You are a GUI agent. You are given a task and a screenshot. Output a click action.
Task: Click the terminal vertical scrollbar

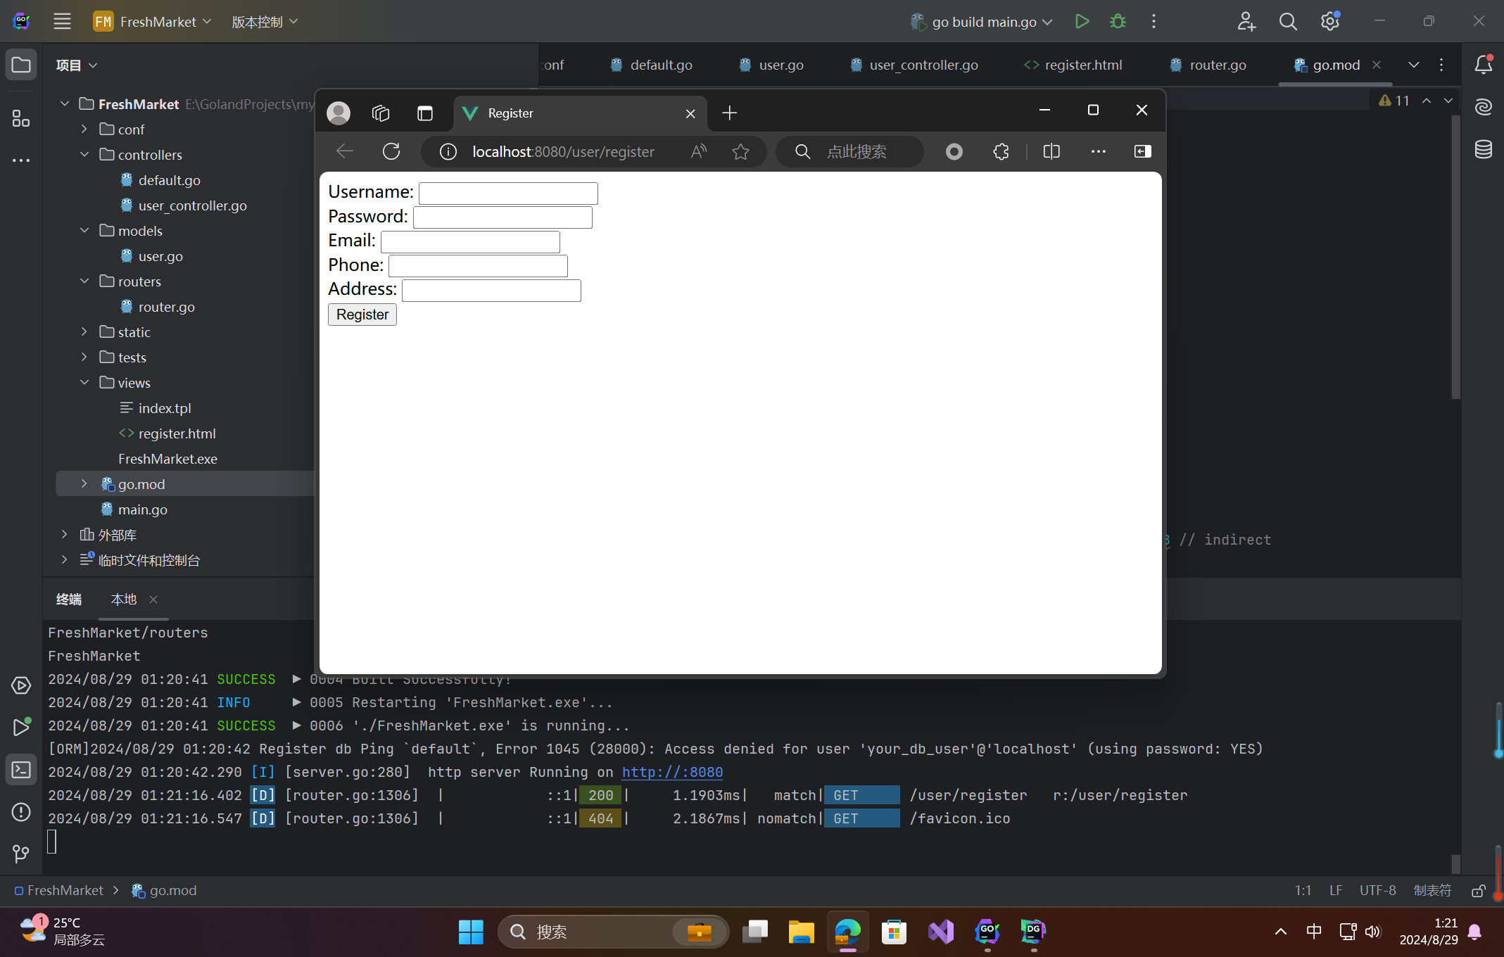click(1455, 863)
